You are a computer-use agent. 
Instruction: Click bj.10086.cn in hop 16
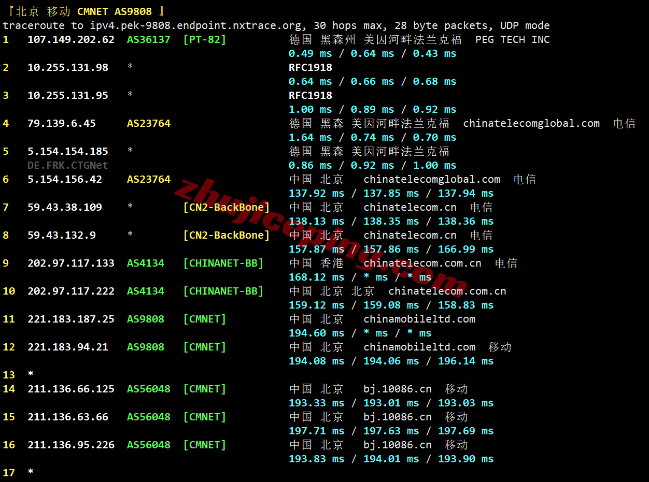coord(398,445)
